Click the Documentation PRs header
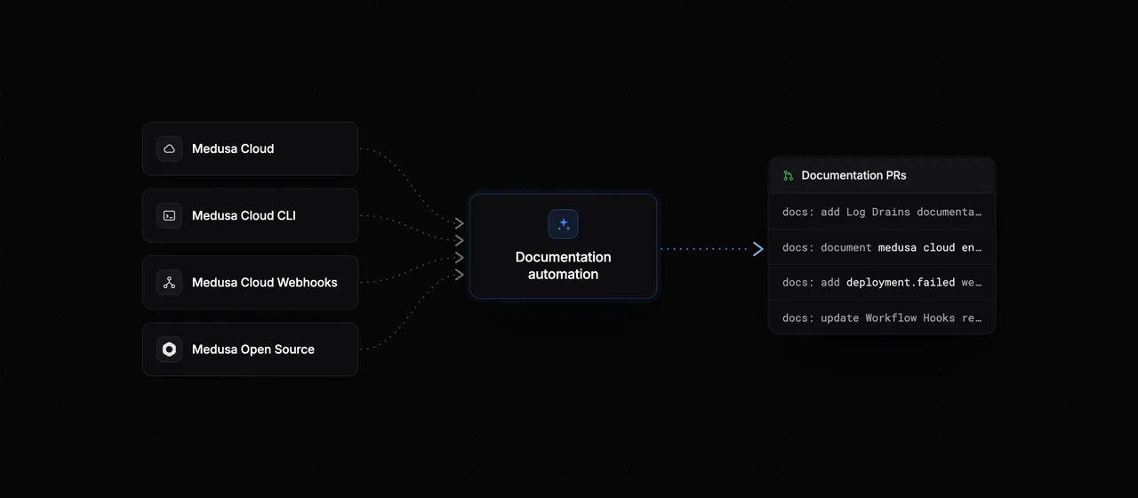The height and width of the screenshot is (498, 1138). coord(882,175)
